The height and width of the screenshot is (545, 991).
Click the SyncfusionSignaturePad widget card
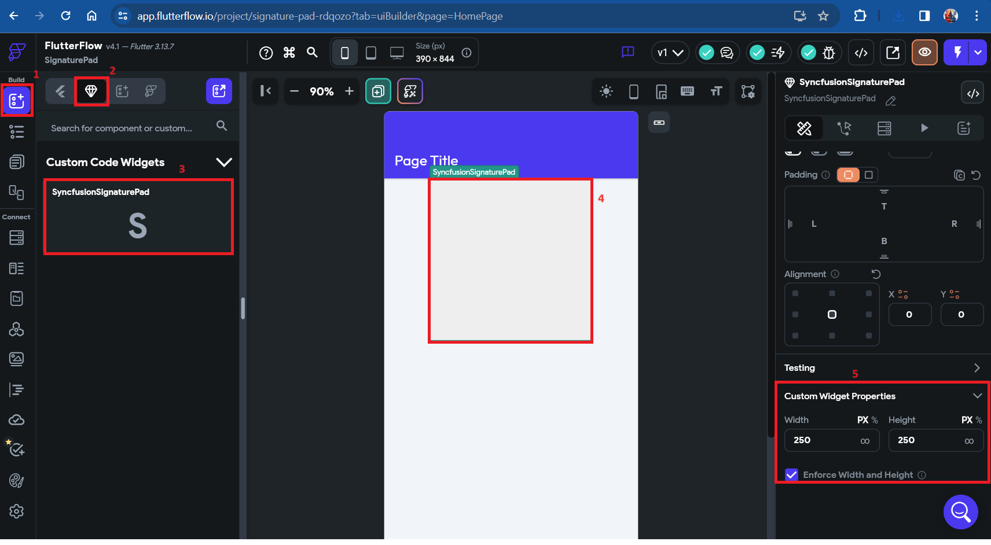[x=139, y=217]
